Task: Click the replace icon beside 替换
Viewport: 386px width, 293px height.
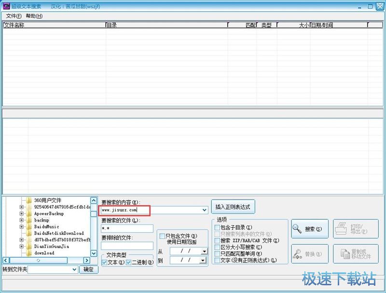Action: click(297, 254)
